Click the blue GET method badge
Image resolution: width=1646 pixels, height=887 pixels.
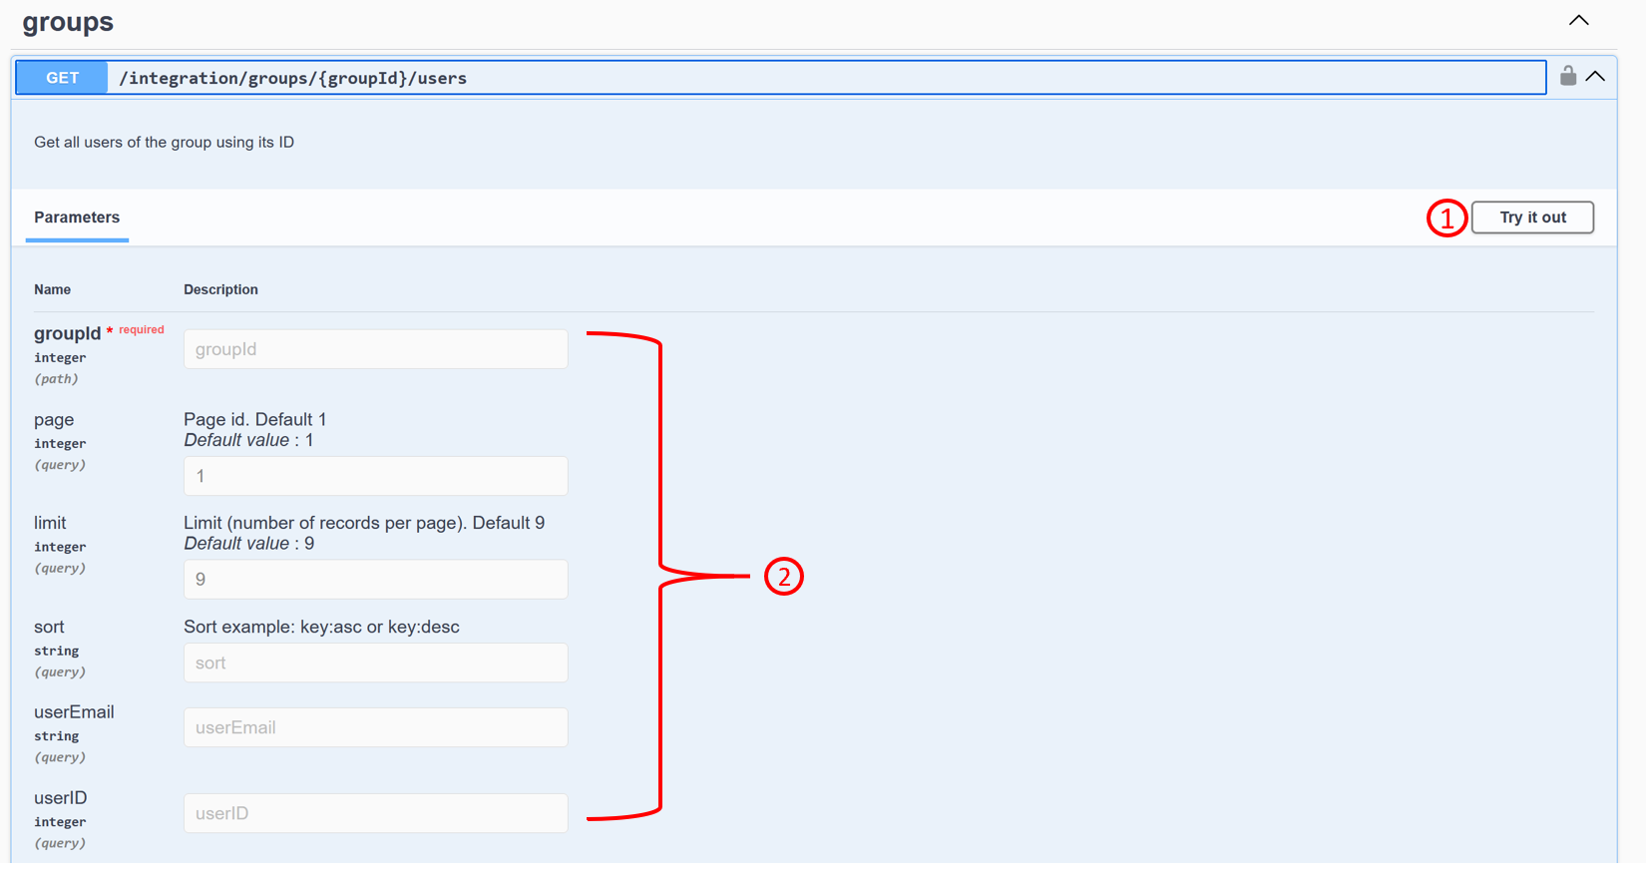[62, 78]
